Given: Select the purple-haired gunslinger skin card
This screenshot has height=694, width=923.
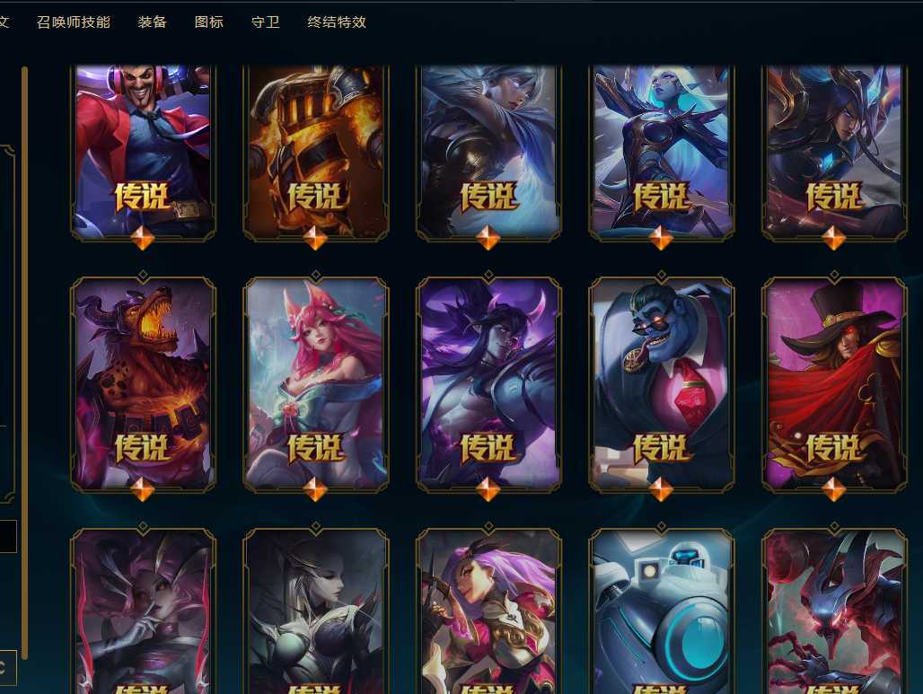Looking at the screenshot, I should pos(488,611).
